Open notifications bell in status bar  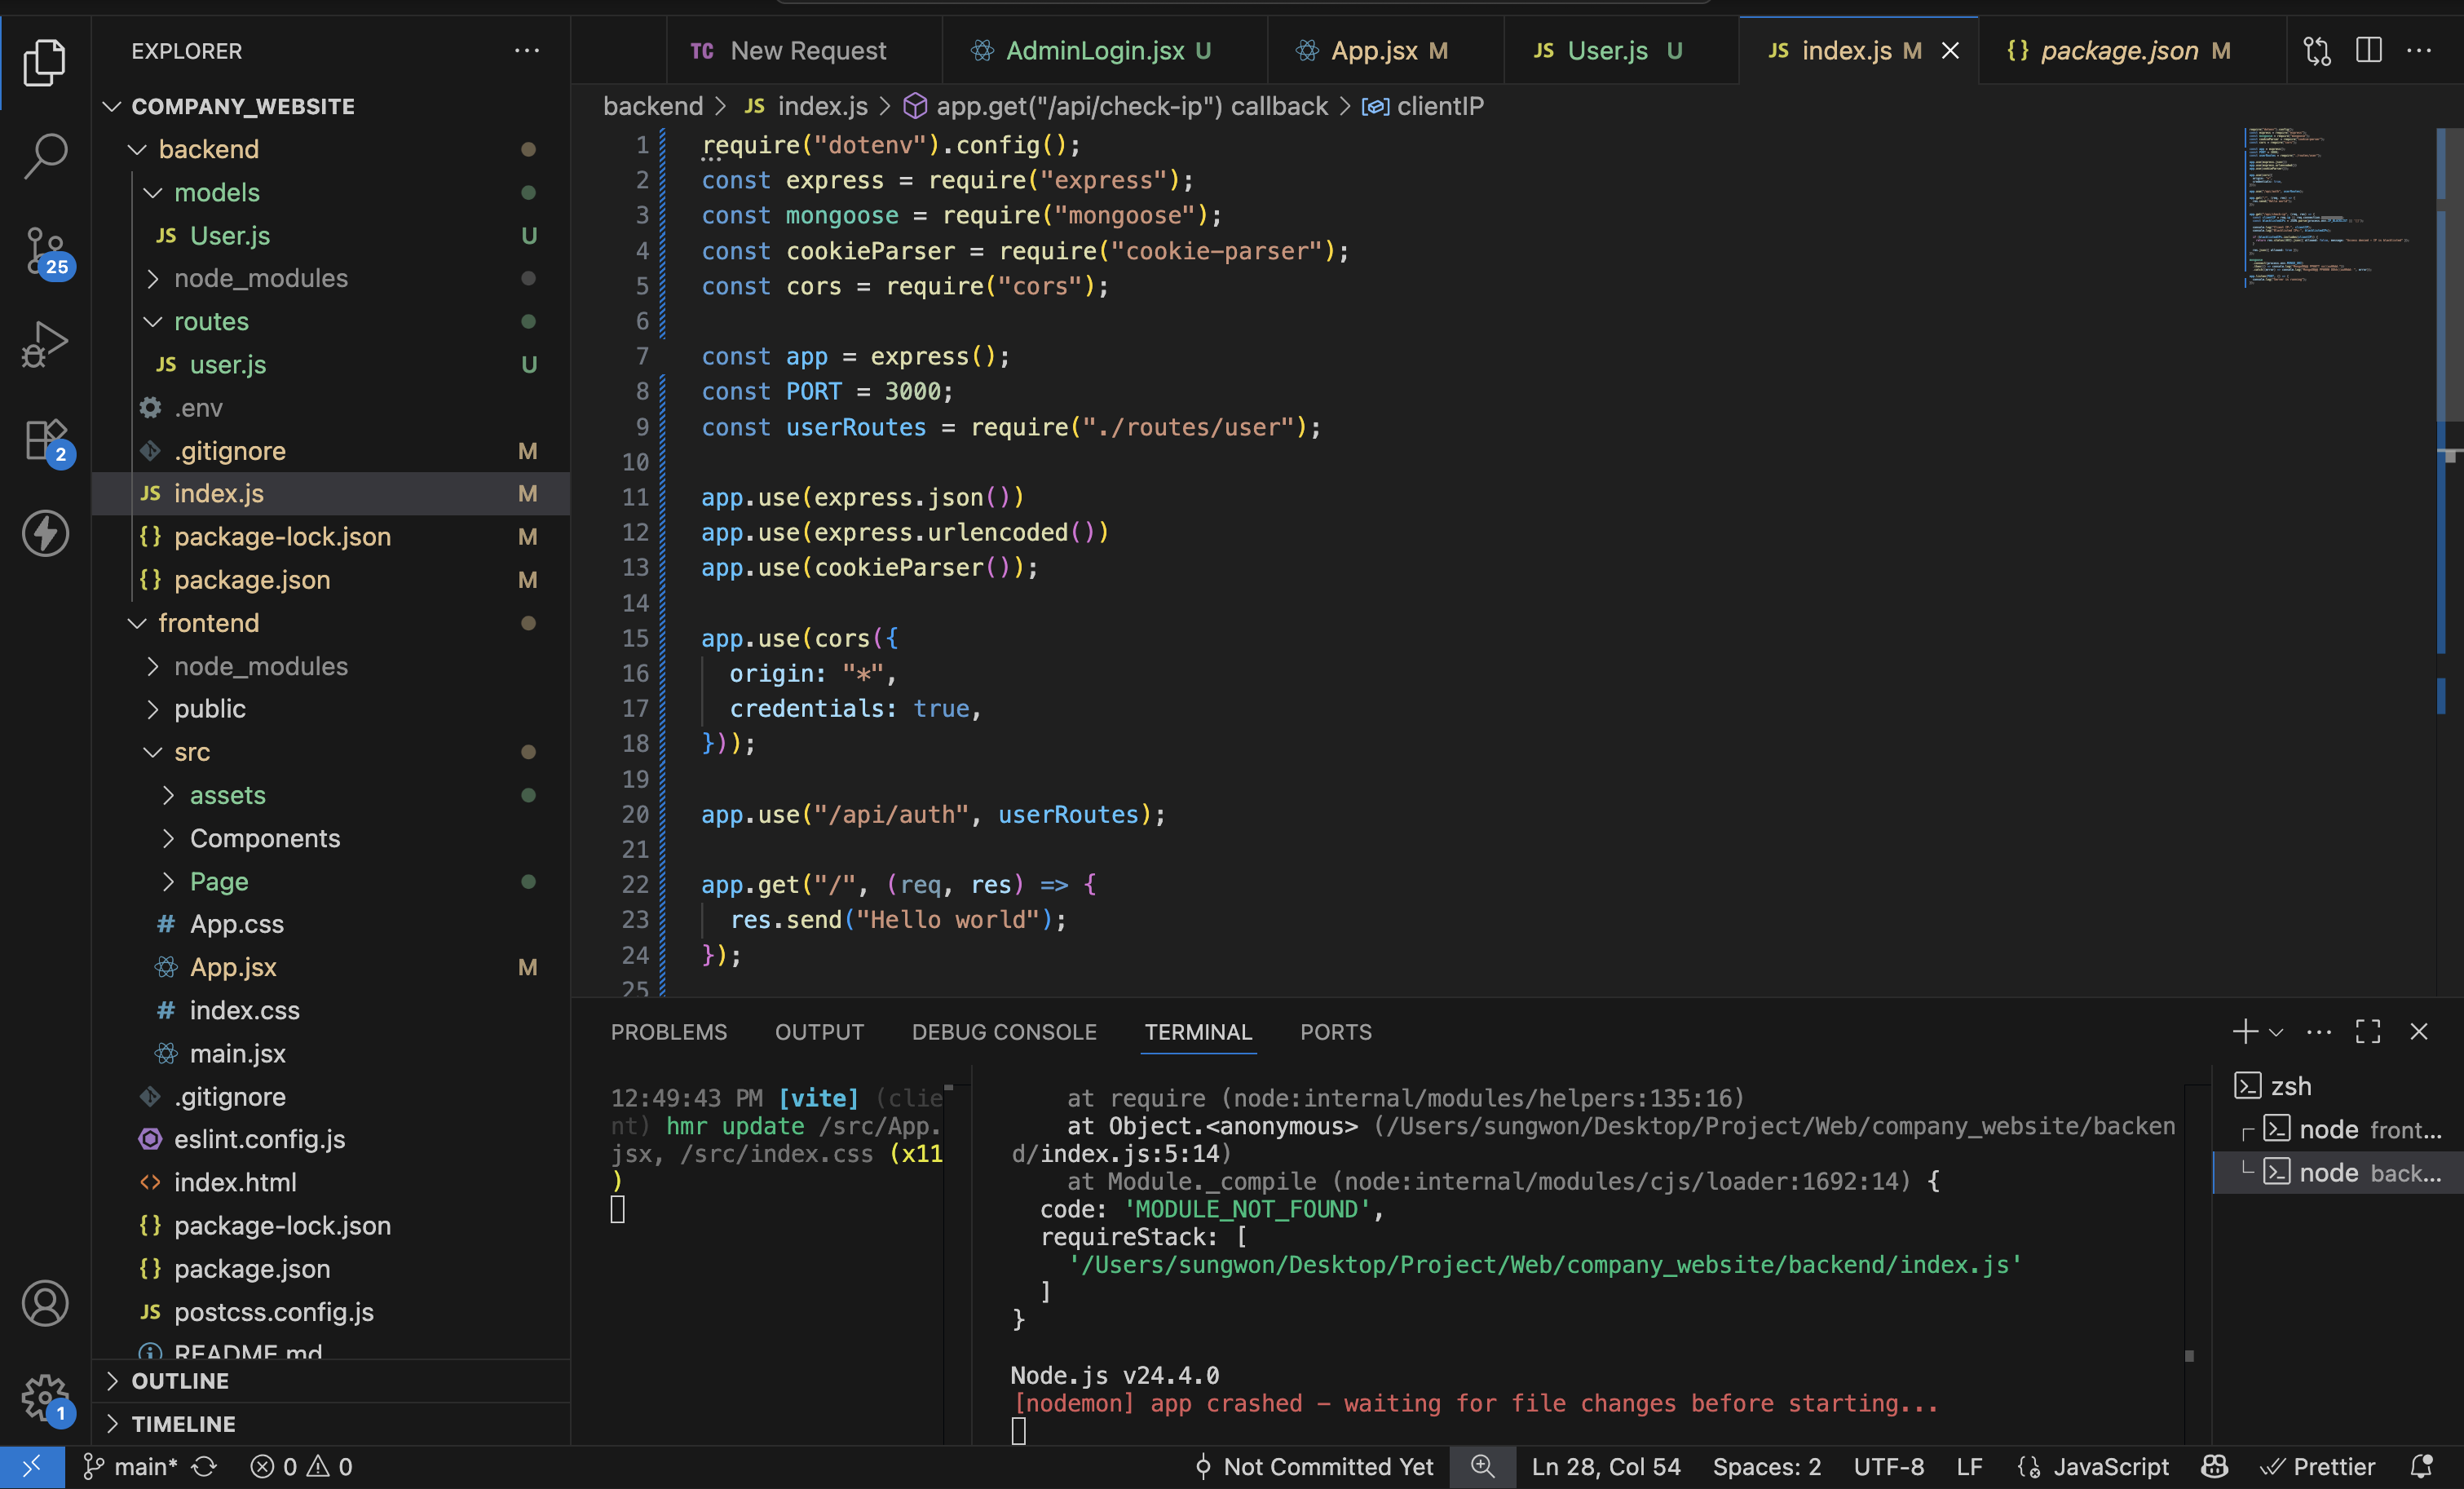click(x=2421, y=1466)
